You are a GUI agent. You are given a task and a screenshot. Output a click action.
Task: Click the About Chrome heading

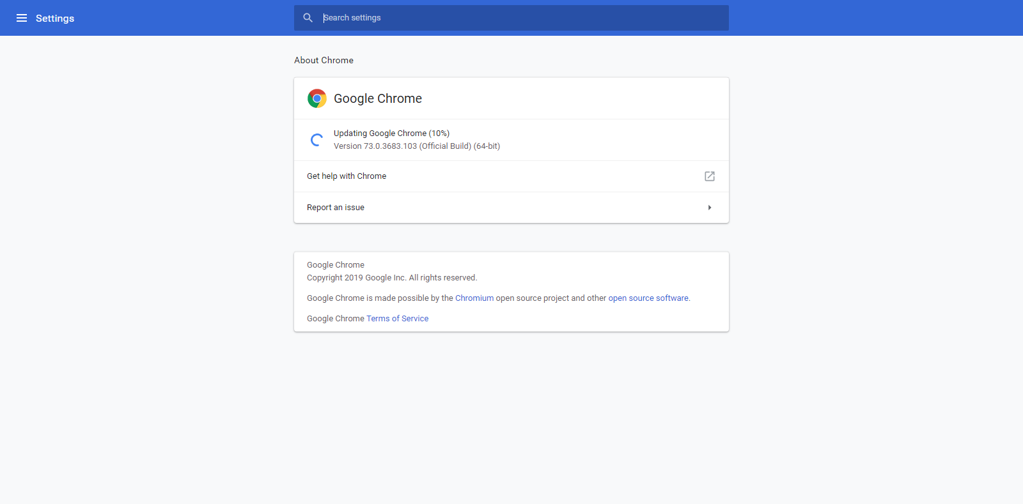point(324,60)
